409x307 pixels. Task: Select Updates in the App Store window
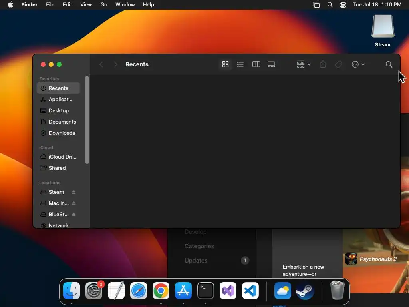pos(196,261)
